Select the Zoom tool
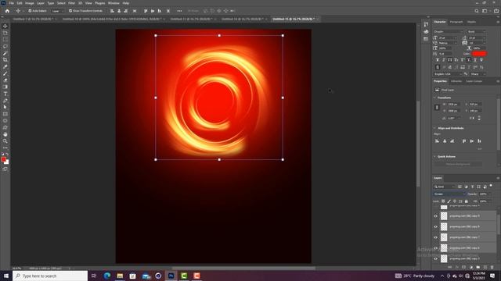The width and height of the screenshot is (501, 281). coord(5,141)
